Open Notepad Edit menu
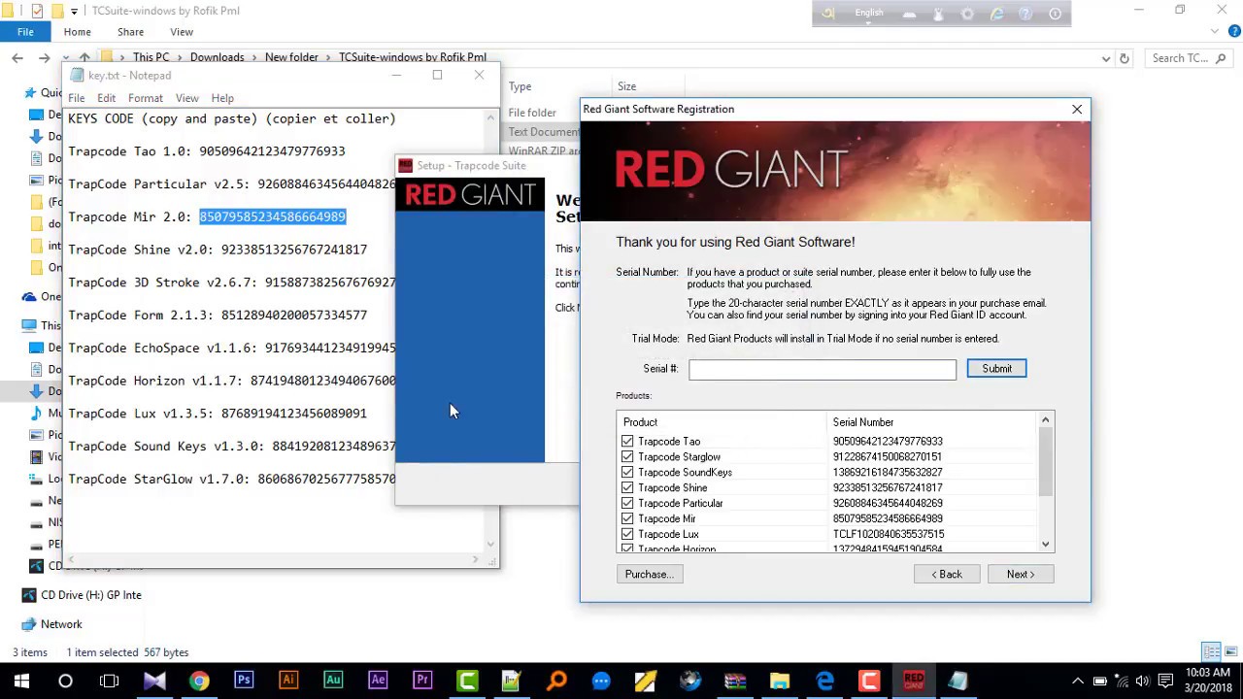Image resolution: width=1243 pixels, height=699 pixels. 106,98
